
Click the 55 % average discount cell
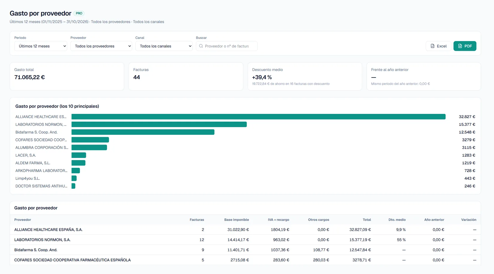click(401, 240)
